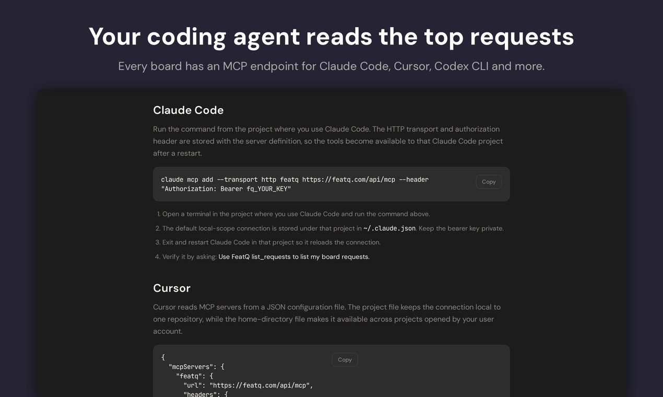
Task: Click the '~/.claude.json' file path
Action: [389, 228]
